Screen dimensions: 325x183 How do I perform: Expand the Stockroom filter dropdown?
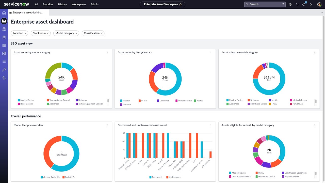click(41, 33)
